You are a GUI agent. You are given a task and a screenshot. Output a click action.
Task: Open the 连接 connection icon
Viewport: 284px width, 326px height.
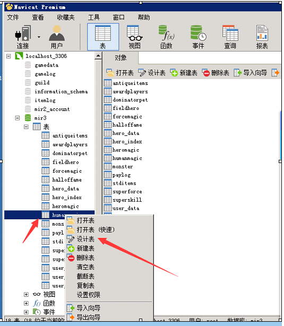pyautogui.click(x=23, y=37)
